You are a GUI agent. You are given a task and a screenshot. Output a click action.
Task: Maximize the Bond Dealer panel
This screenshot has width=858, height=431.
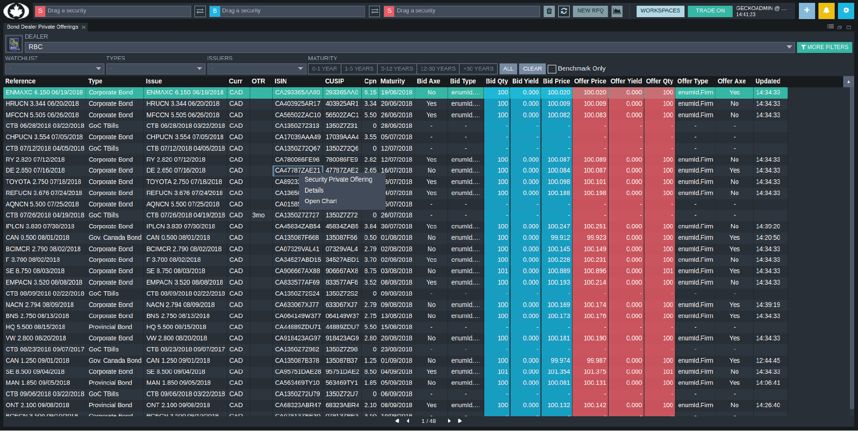(x=848, y=27)
